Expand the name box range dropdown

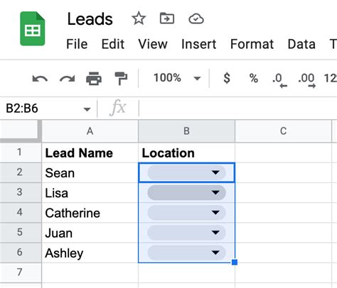[87, 109]
